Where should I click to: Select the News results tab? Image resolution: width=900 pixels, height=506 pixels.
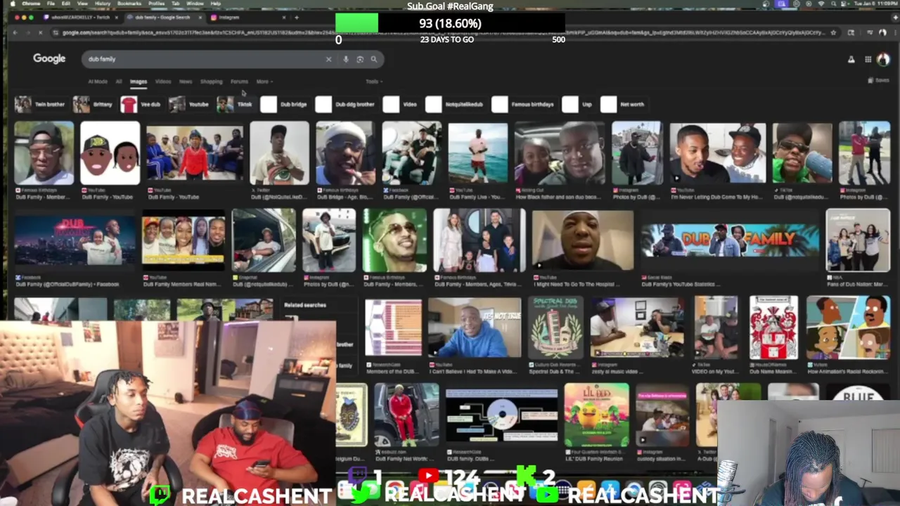186,82
